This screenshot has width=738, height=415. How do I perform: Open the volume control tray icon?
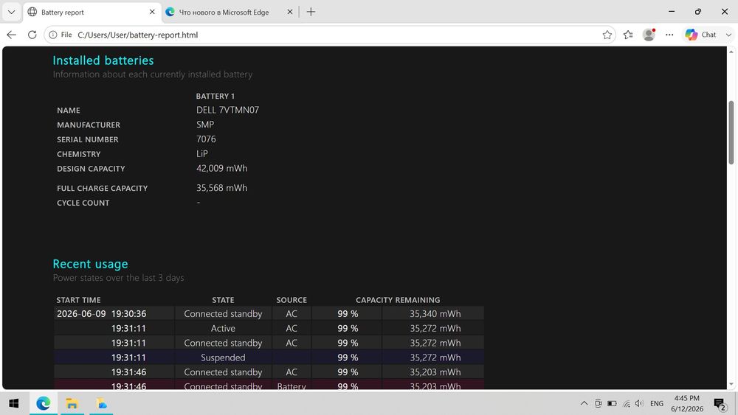[638, 403]
